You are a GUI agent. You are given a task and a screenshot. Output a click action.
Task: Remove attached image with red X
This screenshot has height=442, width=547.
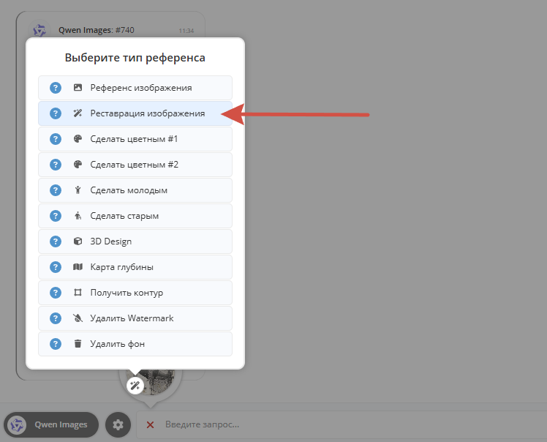151,424
